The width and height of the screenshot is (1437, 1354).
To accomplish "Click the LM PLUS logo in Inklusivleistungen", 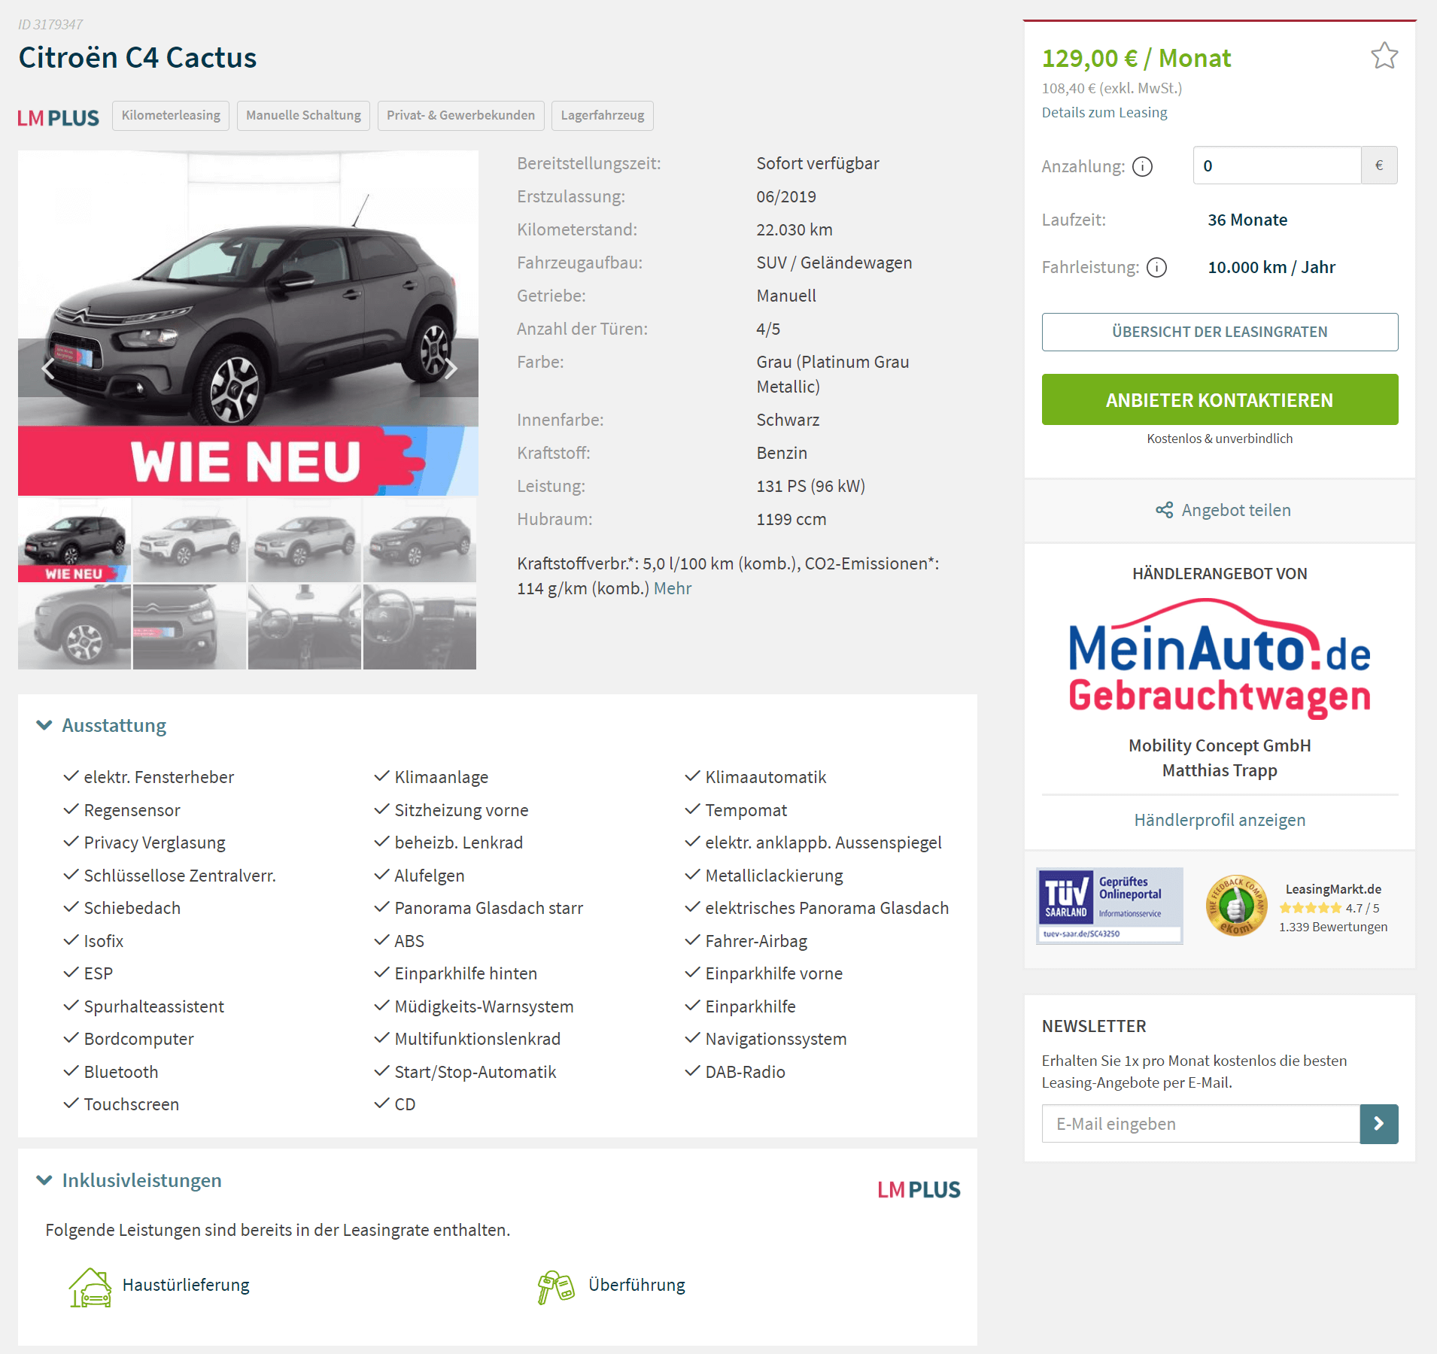I will 919,1189.
